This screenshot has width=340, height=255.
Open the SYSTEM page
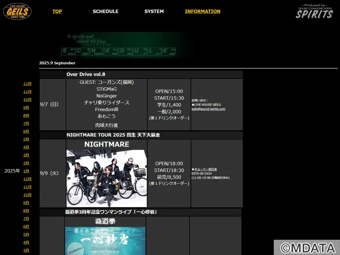[x=154, y=11]
